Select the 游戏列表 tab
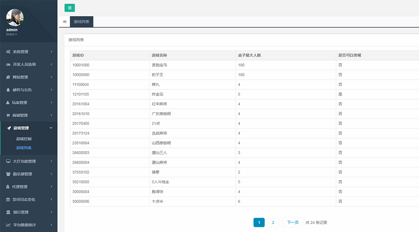Image resolution: width=419 pixels, height=232 pixels. 81,21
